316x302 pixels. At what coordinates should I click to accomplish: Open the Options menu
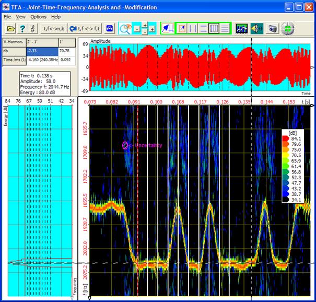point(38,17)
